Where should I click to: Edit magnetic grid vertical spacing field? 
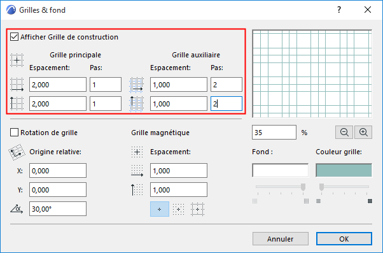[179, 190]
